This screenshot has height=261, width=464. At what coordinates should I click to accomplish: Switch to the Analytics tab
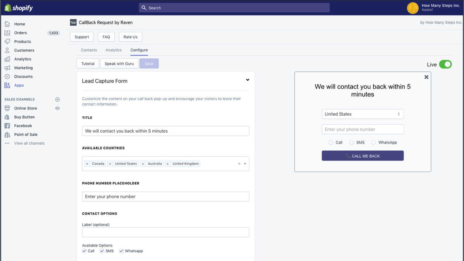113,50
